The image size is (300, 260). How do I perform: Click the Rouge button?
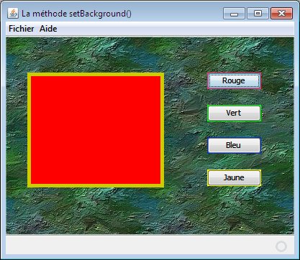point(234,80)
